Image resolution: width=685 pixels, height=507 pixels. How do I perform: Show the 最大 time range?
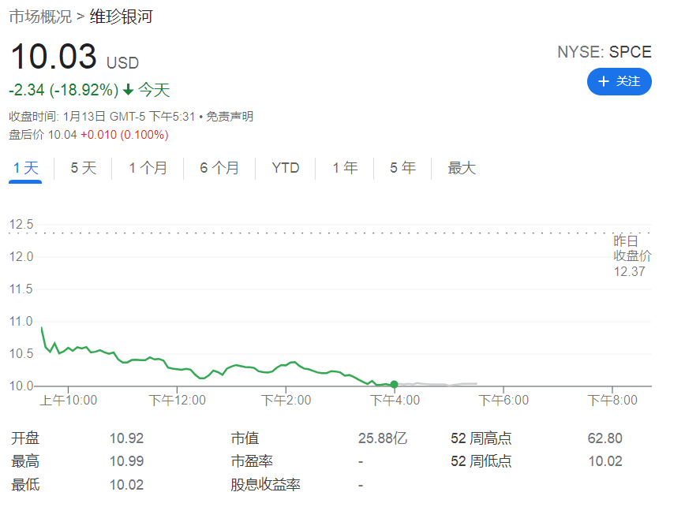[x=462, y=168]
